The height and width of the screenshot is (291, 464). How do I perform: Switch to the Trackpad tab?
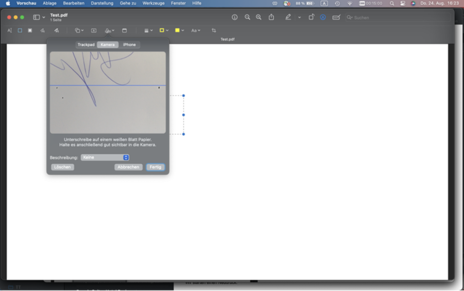point(86,45)
